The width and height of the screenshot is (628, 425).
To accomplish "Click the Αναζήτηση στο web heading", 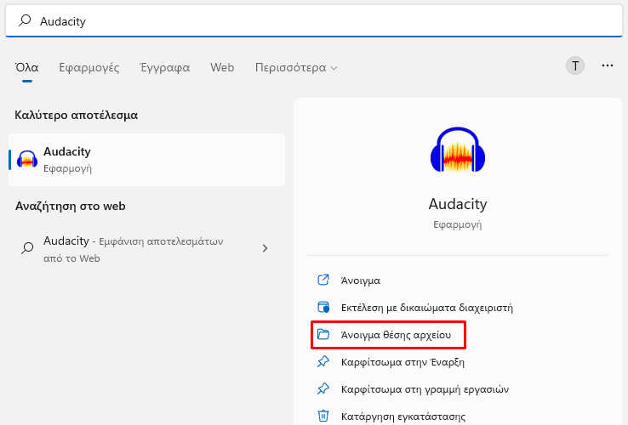I will pyautogui.click(x=70, y=206).
